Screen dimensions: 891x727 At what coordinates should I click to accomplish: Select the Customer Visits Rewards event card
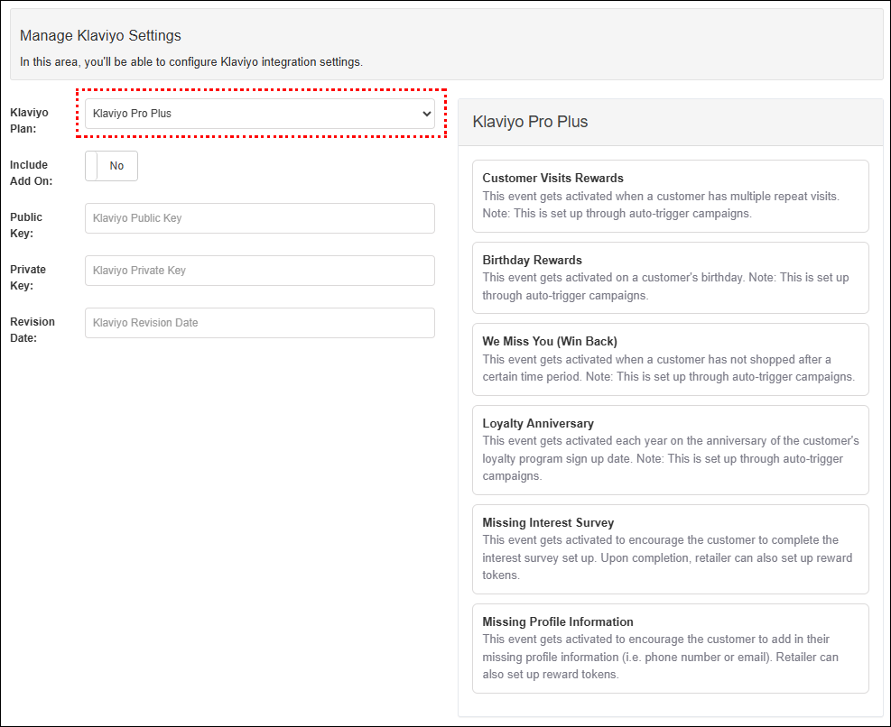point(670,196)
